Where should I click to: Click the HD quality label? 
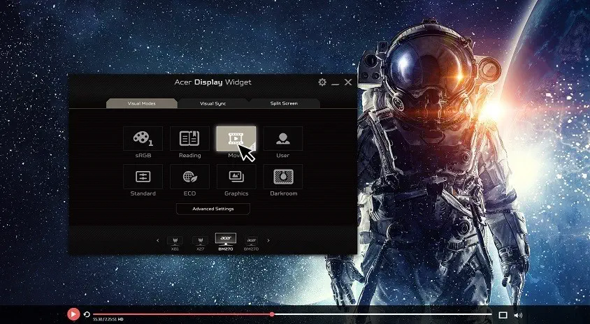tap(121, 320)
